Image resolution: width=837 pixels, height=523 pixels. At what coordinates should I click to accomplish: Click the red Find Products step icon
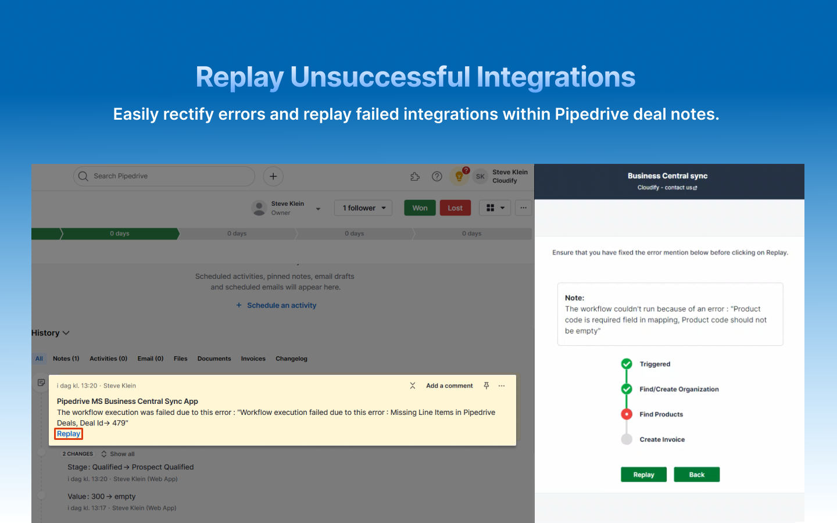click(627, 414)
